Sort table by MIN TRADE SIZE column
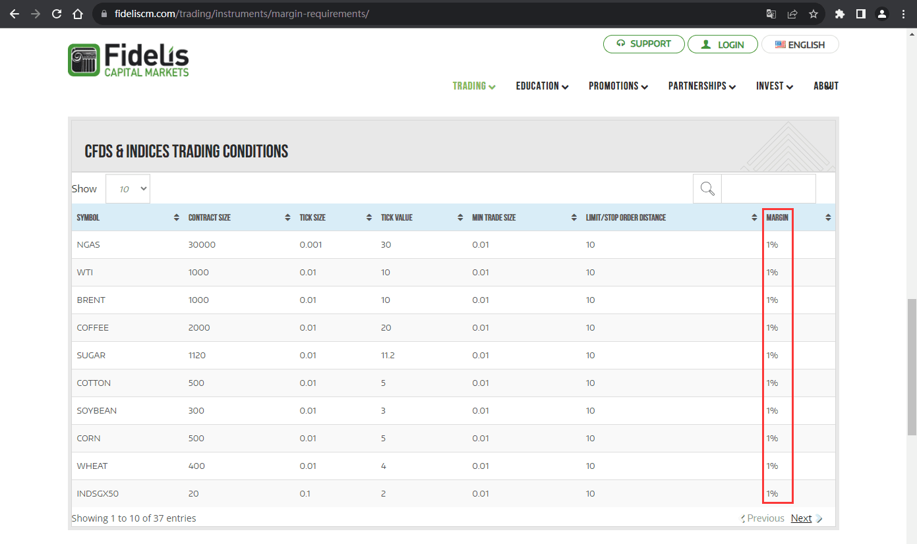This screenshot has width=917, height=544. click(x=523, y=217)
